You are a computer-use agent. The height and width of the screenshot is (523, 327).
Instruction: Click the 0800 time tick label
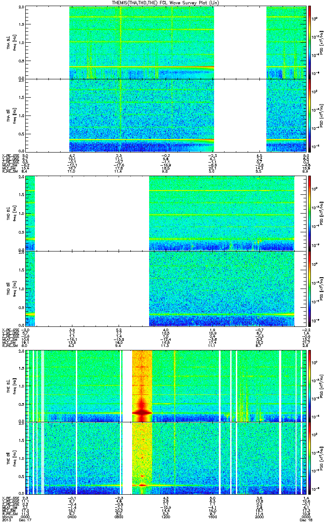119,516
